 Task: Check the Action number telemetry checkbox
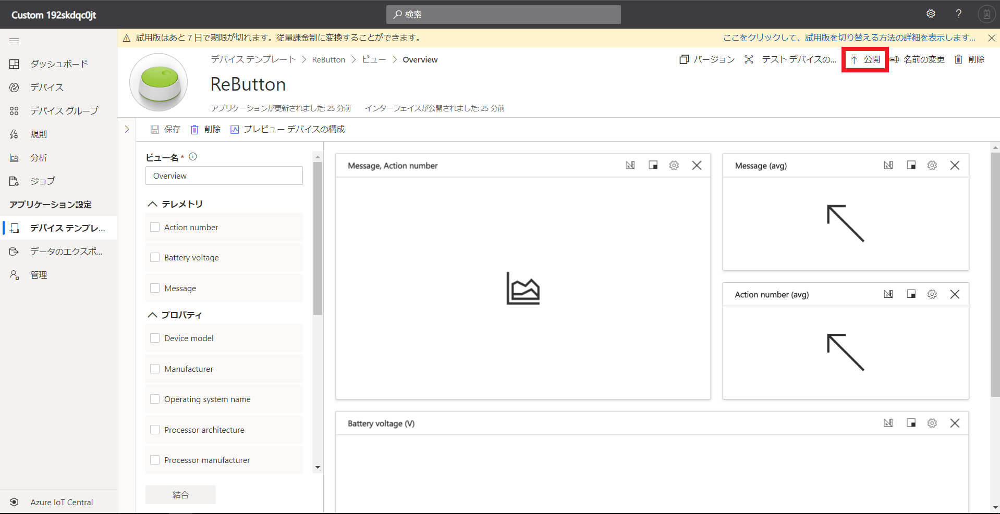[155, 227]
